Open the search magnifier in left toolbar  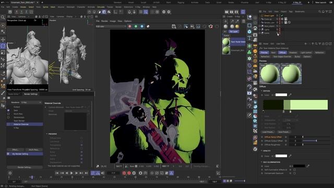pyautogui.click(x=3, y=17)
